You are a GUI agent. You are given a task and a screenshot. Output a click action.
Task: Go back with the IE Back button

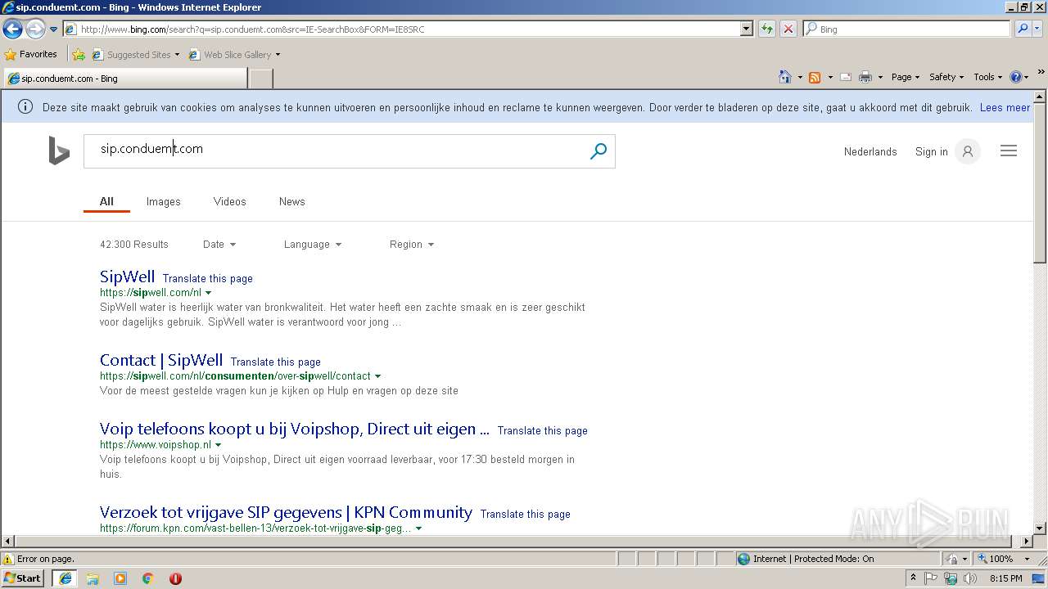[12, 29]
